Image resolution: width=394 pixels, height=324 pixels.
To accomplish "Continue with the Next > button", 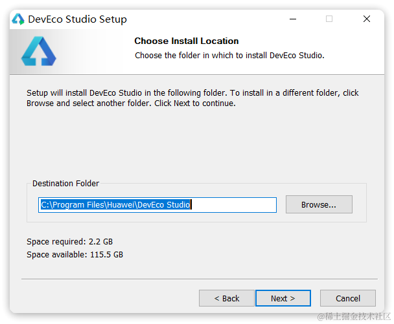I will (283, 298).
